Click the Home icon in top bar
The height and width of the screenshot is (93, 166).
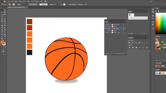[4, 1]
